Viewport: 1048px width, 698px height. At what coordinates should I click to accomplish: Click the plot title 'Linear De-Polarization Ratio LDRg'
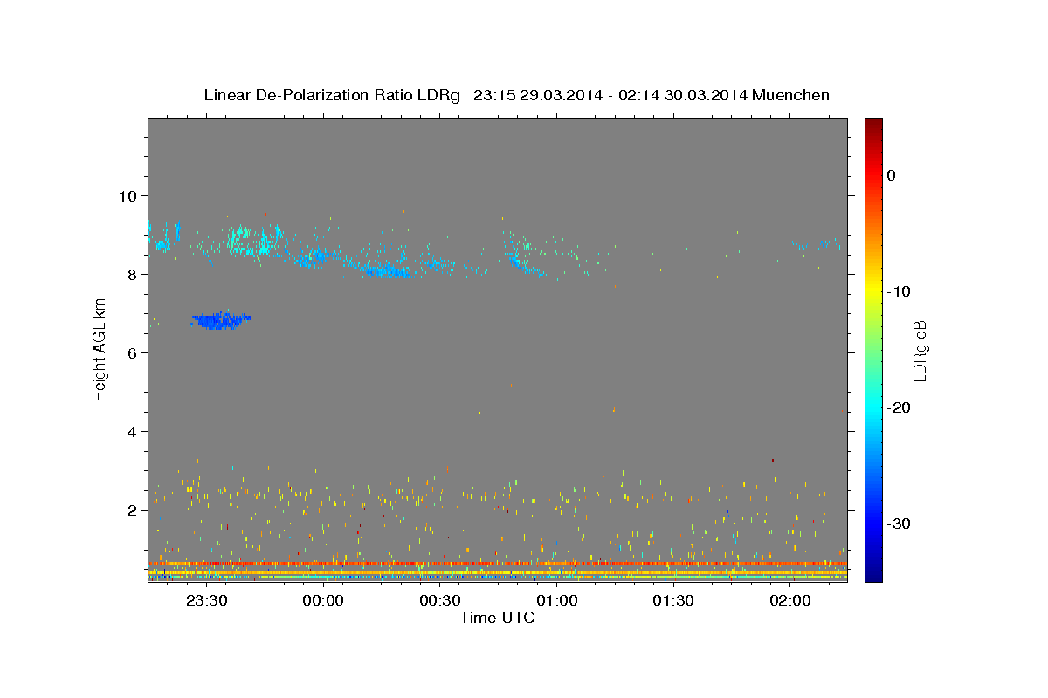coord(331,95)
